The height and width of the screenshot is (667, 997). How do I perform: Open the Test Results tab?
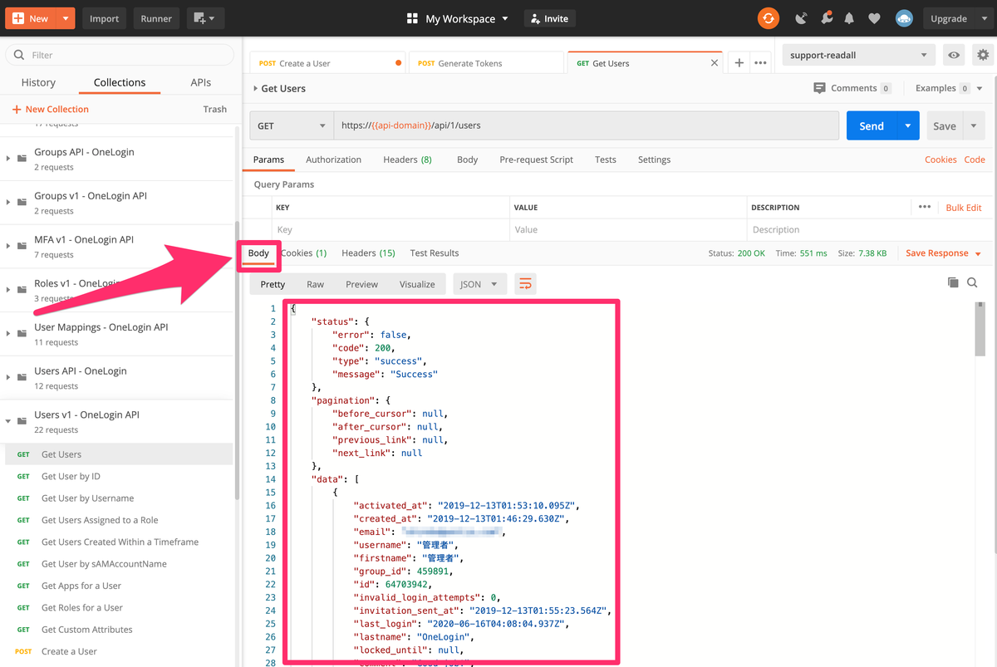point(435,253)
